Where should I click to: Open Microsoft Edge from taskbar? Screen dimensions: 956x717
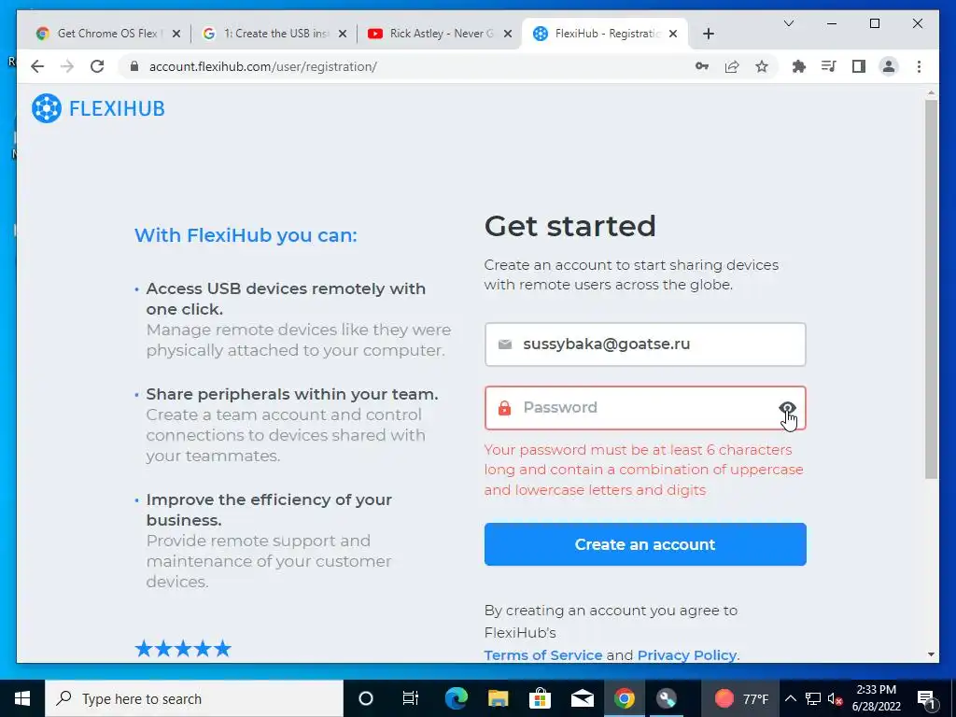click(456, 698)
